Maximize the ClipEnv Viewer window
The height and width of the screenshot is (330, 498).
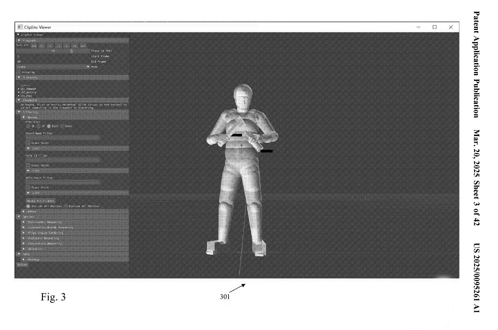pyautogui.click(x=434, y=27)
